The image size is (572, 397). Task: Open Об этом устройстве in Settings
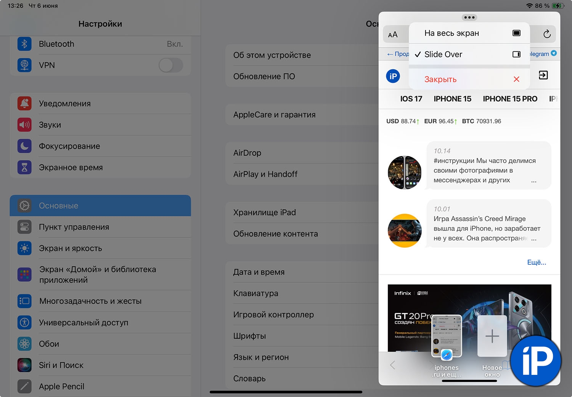[x=302, y=55]
